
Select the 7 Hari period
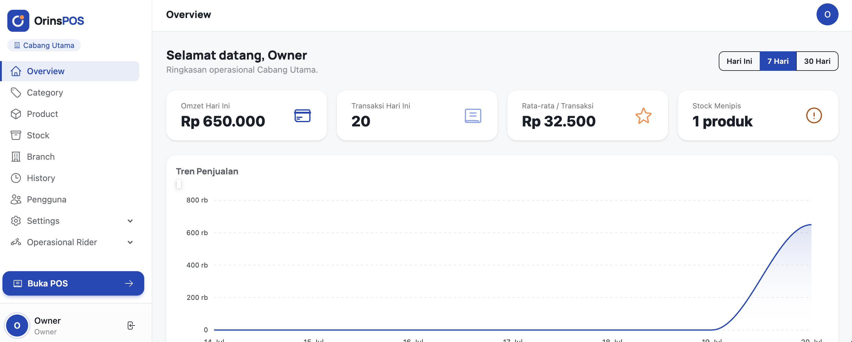point(778,61)
